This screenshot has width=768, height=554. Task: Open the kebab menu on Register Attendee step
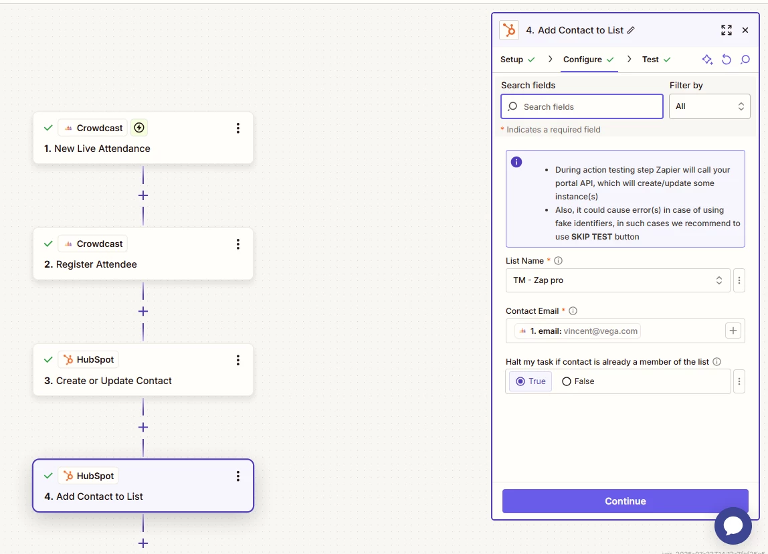point(238,244)
